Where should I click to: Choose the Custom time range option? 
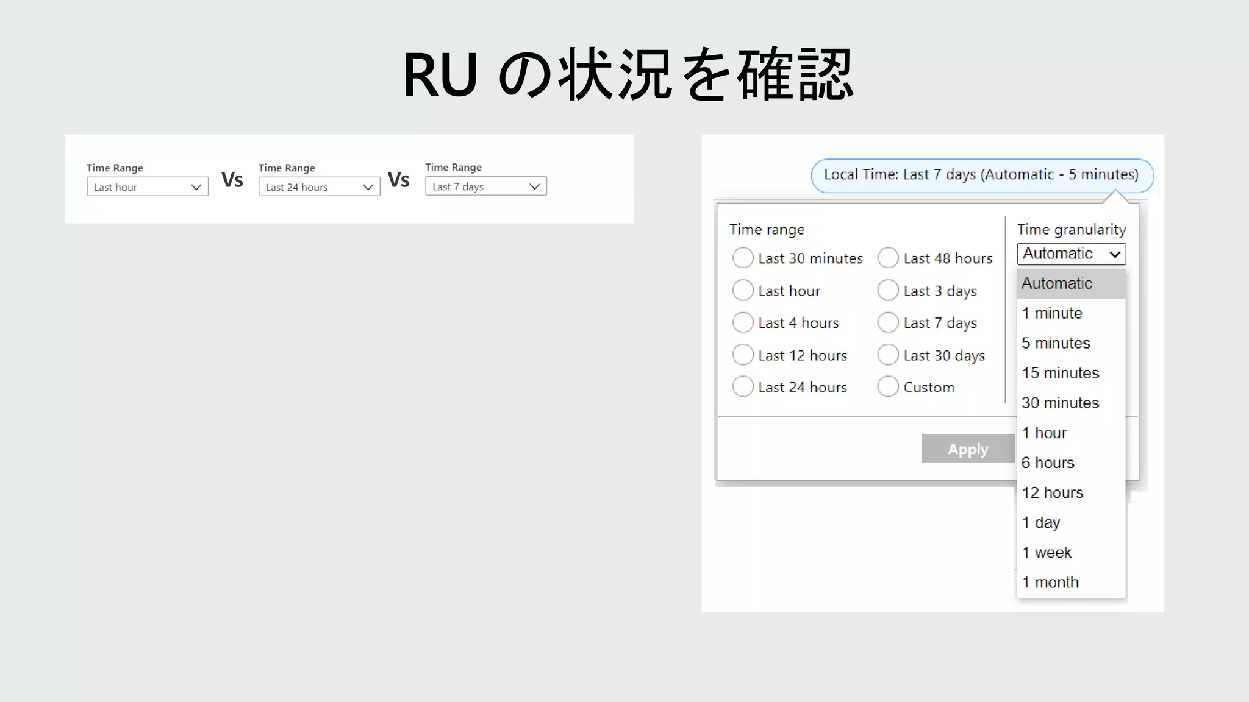(x=888, y=386)
